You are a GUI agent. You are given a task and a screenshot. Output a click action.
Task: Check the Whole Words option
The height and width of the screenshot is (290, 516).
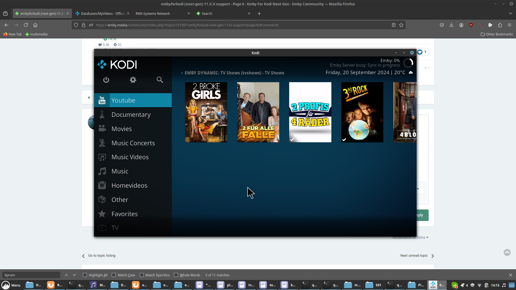click(x=176, y=275)
